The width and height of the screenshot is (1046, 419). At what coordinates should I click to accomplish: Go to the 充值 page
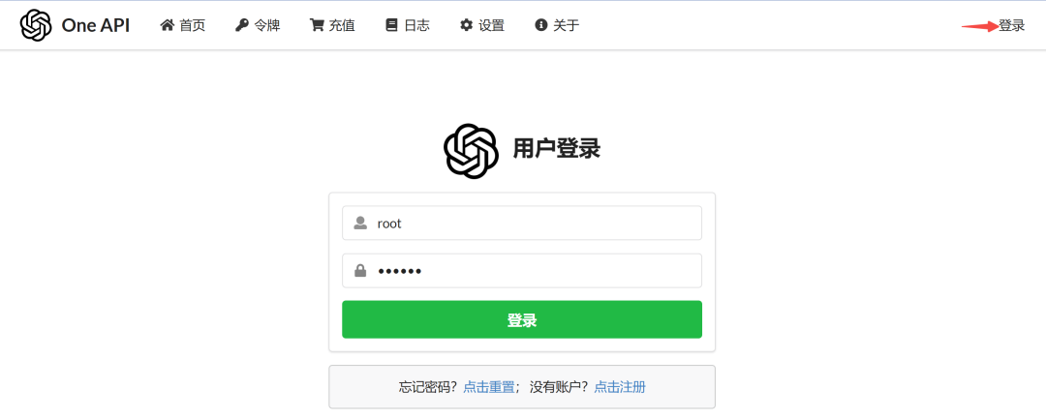pos(332,25)
